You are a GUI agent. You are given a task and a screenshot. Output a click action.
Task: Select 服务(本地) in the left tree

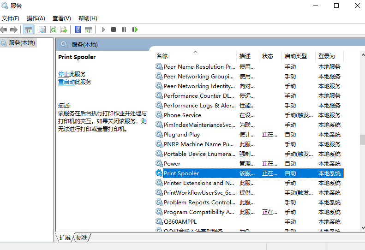[x=22, y=42]
